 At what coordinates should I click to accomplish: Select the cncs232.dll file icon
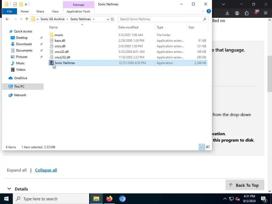(52, 57)
